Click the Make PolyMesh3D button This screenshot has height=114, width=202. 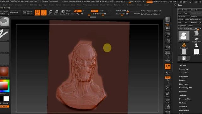pos(193,19)
